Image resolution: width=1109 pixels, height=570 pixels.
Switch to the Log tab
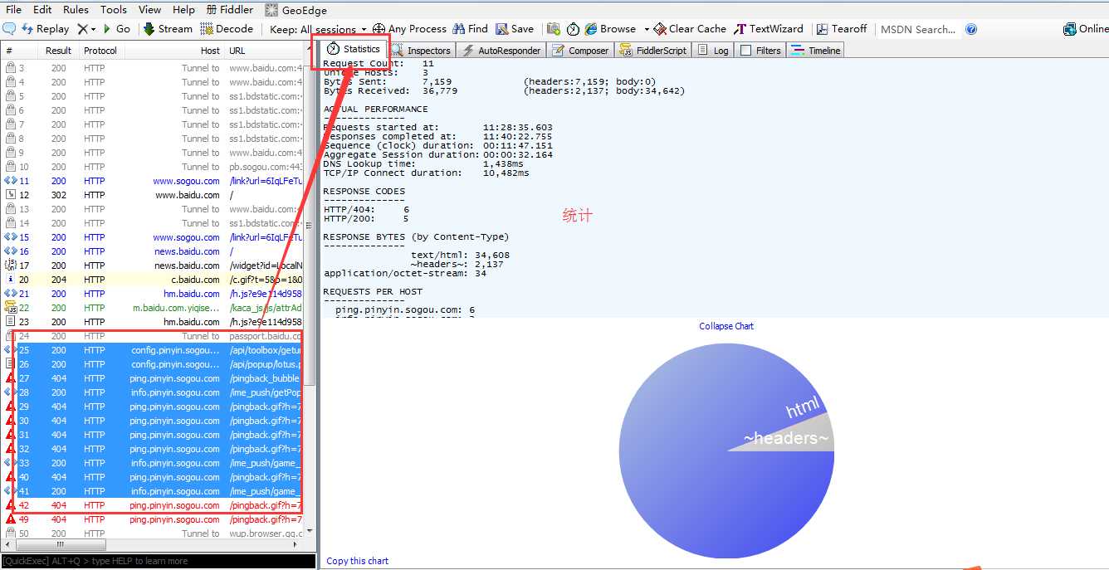coord(713,51)
